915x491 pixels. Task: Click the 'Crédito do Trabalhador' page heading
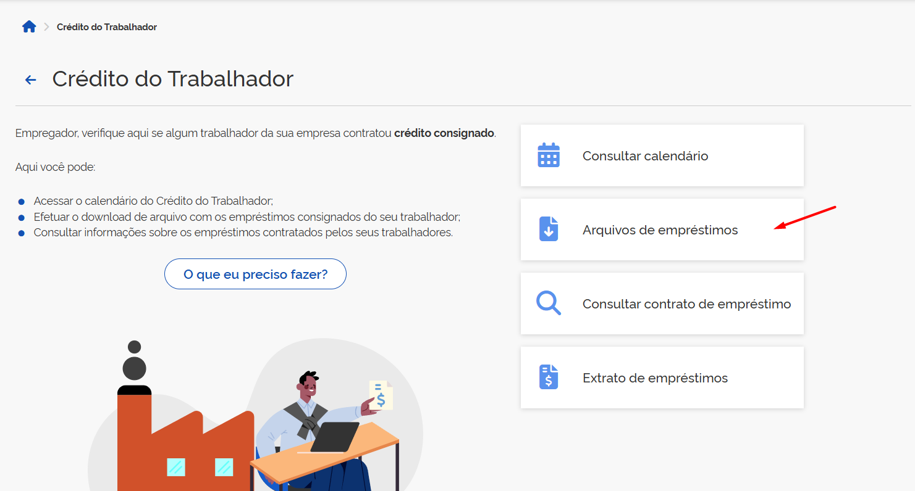click(173, 79)
